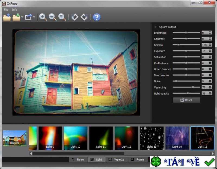
Task: Open the blue question mark help icon
Action: (x=97, y=17)
